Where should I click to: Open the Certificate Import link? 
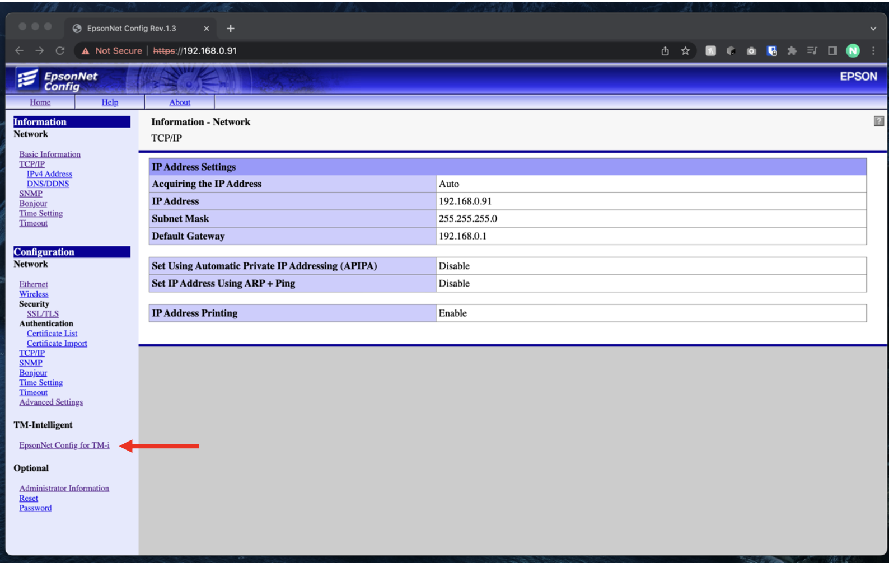(x=57, y=343)
